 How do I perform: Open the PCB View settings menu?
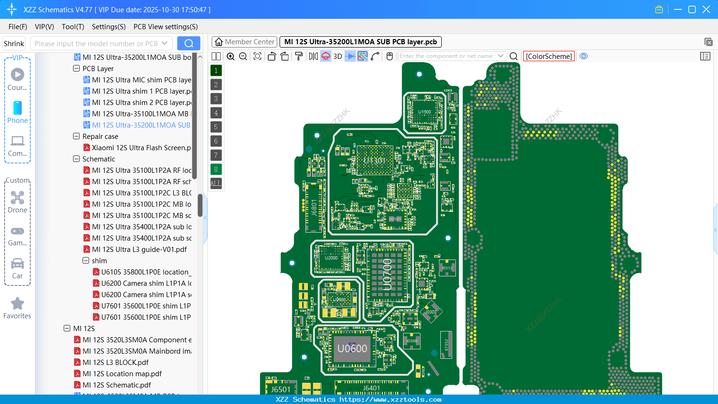click(x=165, y=27)
